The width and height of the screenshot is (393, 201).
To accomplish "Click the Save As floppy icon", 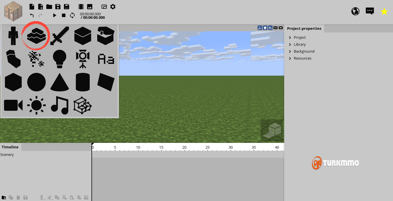I will pyautogui.click(x=67, y=6).
